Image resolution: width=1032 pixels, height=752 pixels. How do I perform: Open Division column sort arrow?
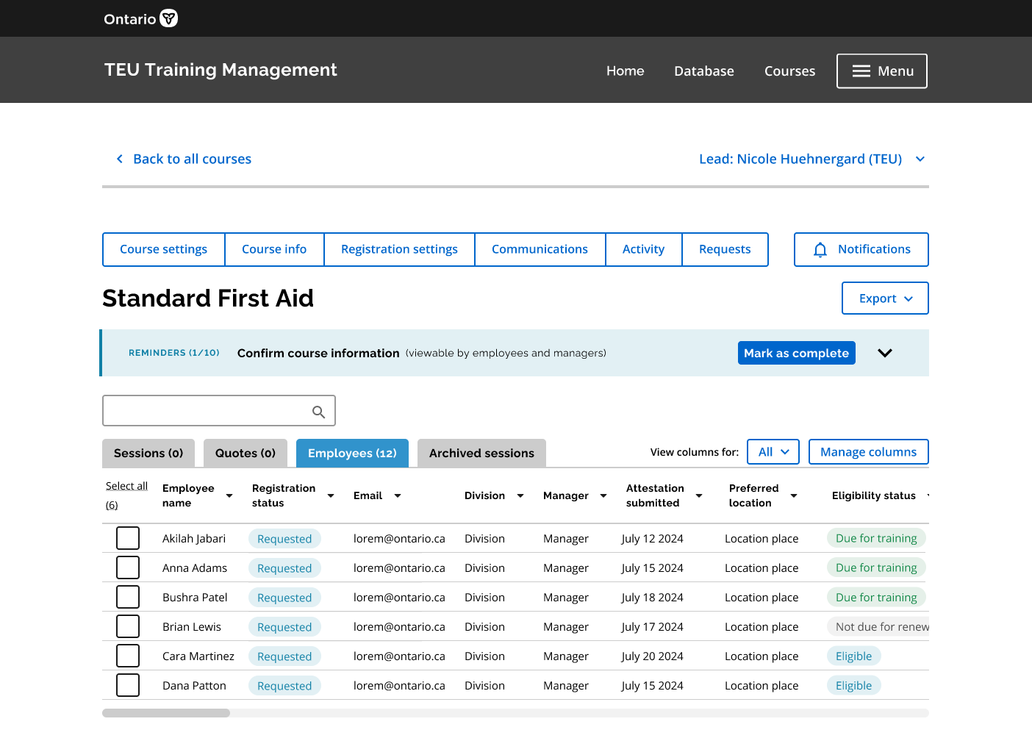(x=520, y=496)
